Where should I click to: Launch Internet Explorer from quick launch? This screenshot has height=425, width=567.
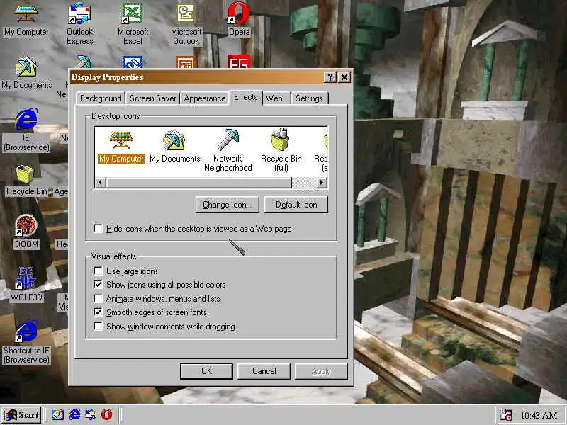(74, 414)
